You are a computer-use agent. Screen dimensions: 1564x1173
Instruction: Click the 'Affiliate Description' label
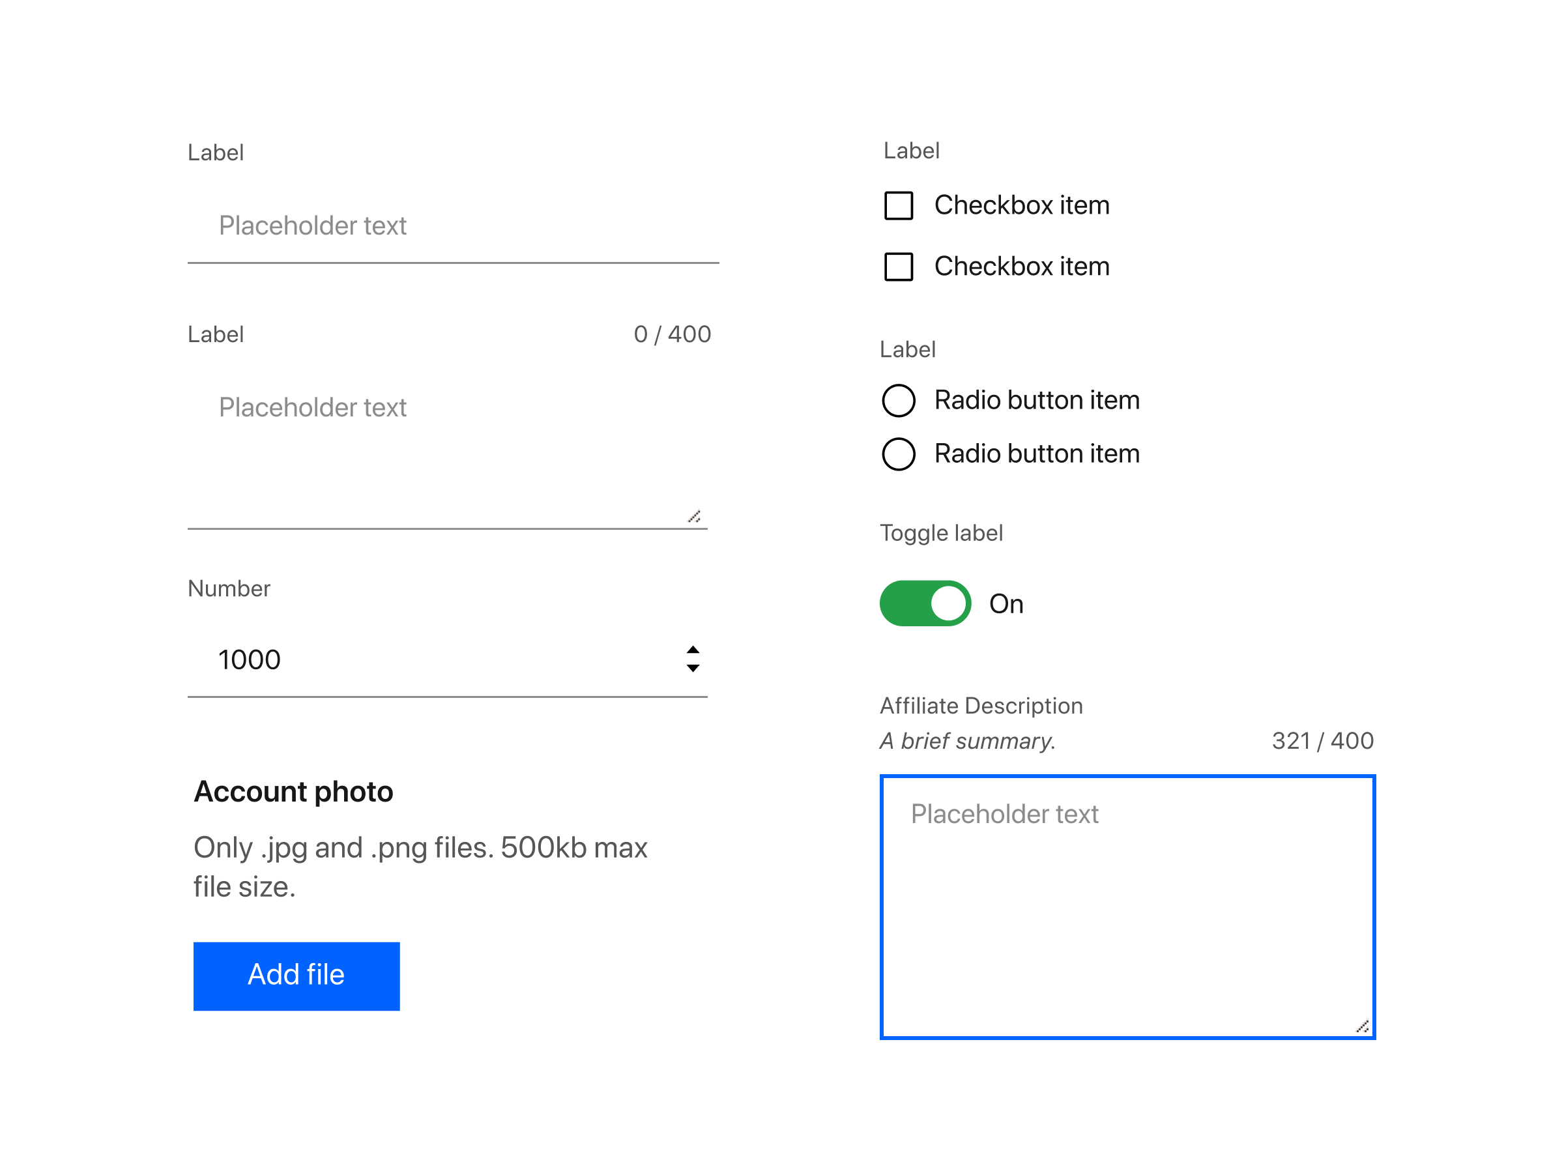[981, 706]
